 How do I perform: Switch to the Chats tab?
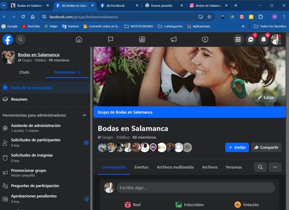24,72
